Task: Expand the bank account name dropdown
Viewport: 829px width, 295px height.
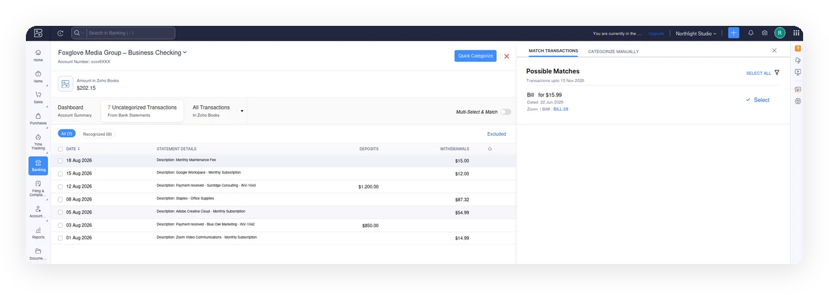Action: tap(185, 52)
